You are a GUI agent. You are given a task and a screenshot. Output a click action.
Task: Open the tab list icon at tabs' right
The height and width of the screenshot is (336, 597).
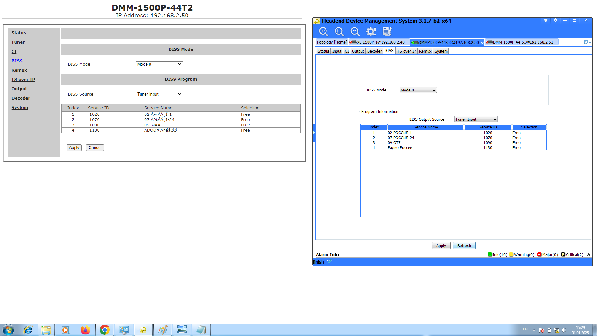[x=587, y=43]
